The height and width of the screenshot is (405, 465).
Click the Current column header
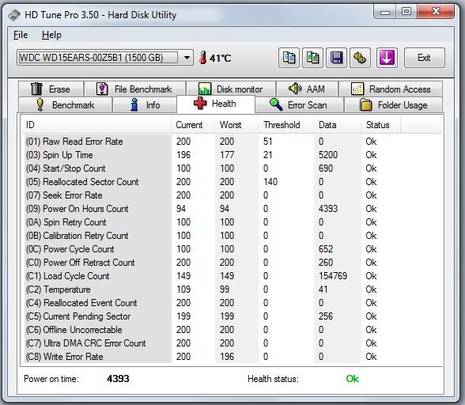[193, 125]
